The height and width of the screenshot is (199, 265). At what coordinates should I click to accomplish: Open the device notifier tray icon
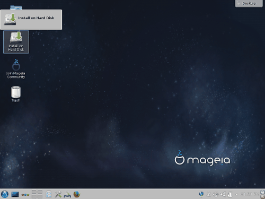point(216,194)
